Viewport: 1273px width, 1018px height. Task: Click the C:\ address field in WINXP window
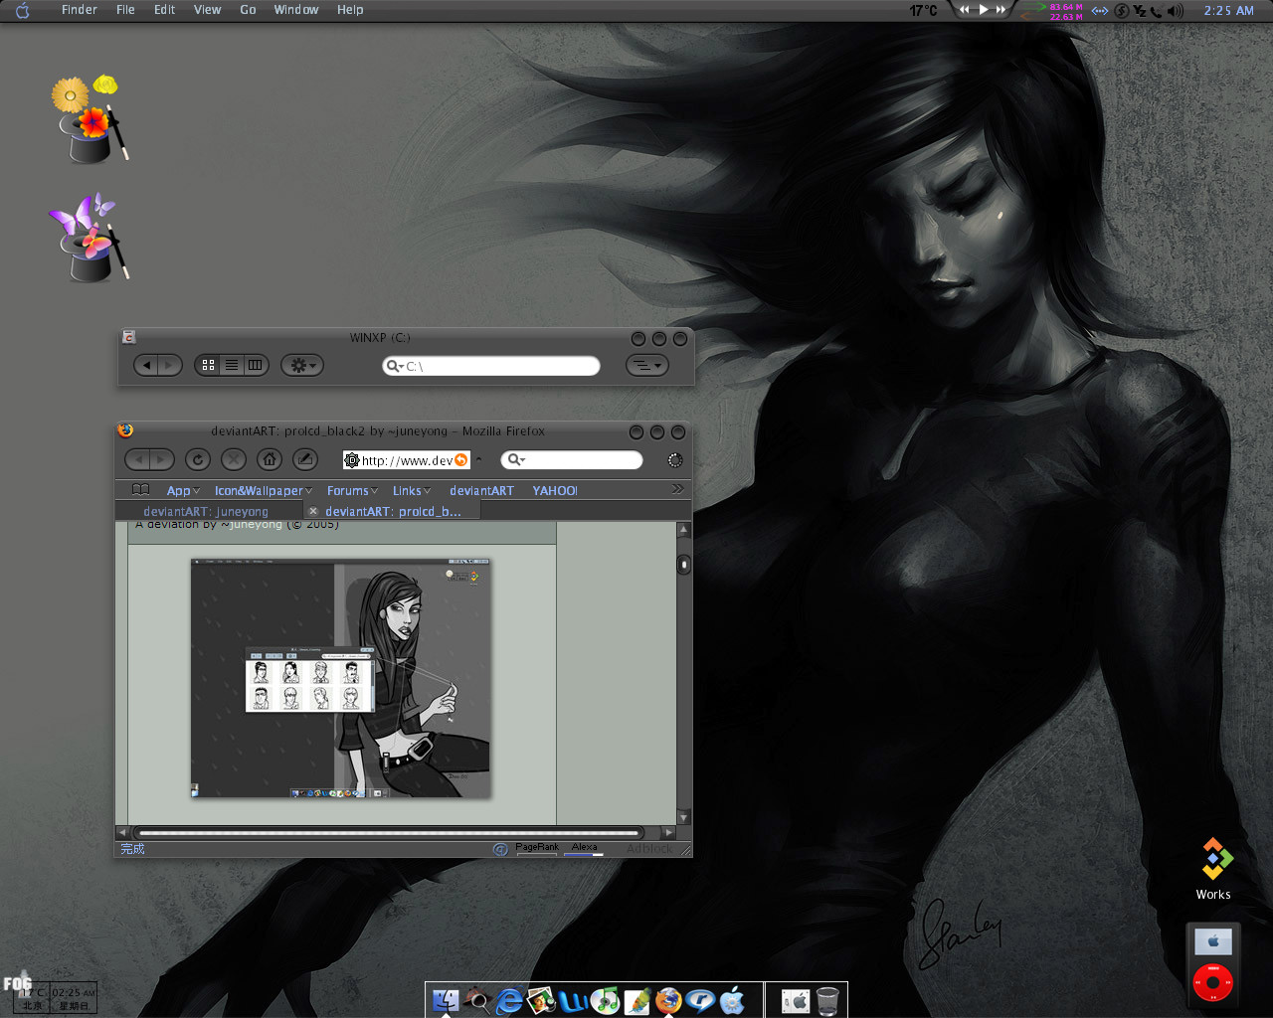[491, 366]
